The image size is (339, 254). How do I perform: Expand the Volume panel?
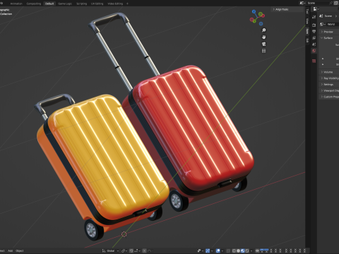click(x=329, y=72)
